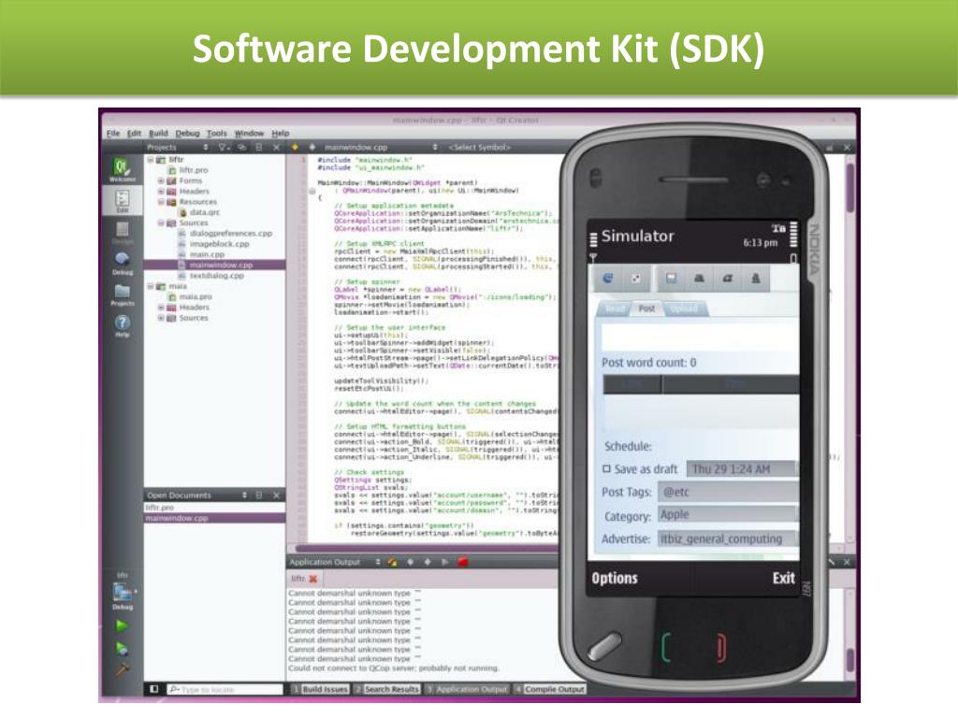The image size is (958, 718).
Task: Open the Debug menu
Action: click(187, 133)
